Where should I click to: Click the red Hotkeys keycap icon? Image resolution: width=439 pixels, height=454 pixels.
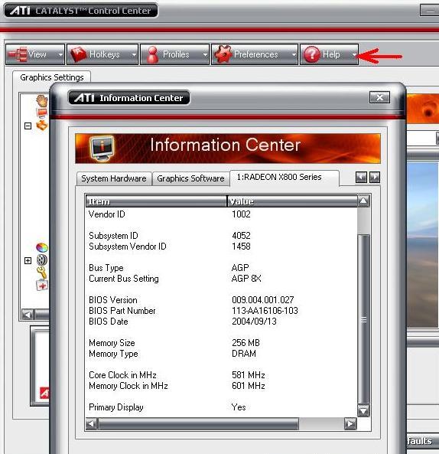(x=78, y=54)
